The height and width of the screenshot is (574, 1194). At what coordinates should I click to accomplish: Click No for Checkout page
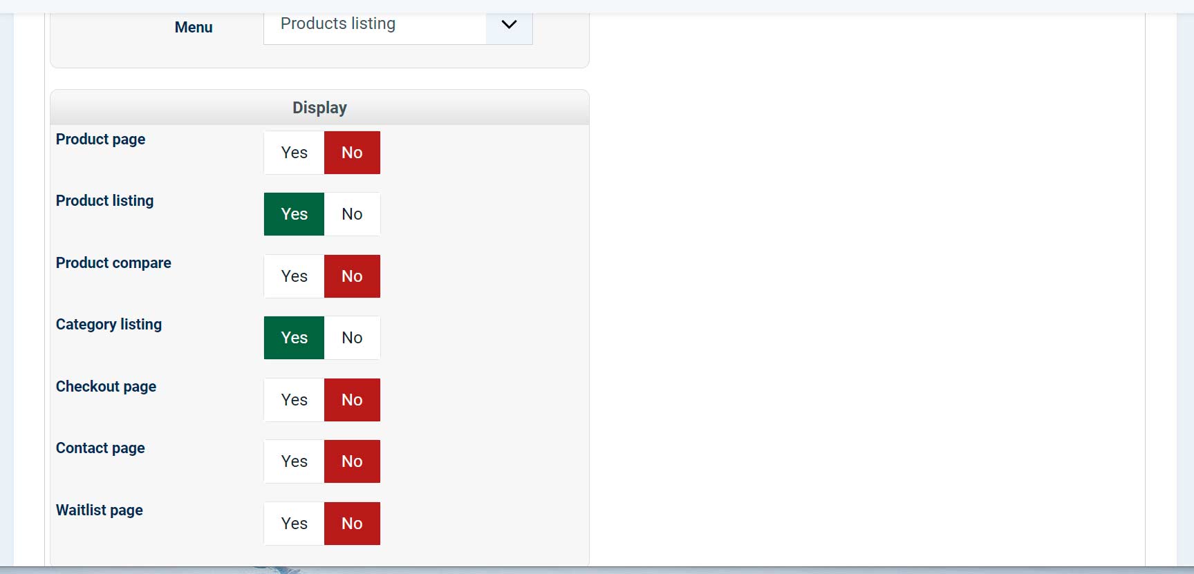[352, 400]
